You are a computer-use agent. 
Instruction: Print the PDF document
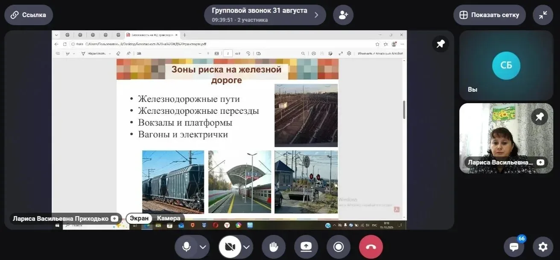click(314, 53)
